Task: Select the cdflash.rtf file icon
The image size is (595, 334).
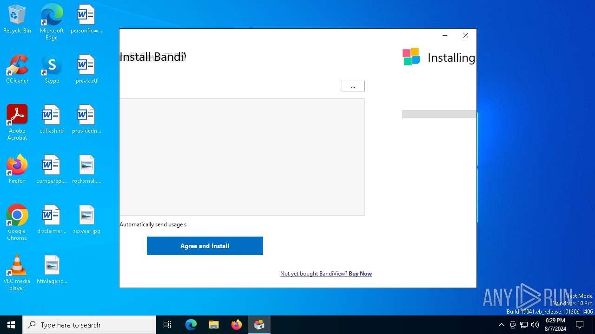Action: pos(52,120)
